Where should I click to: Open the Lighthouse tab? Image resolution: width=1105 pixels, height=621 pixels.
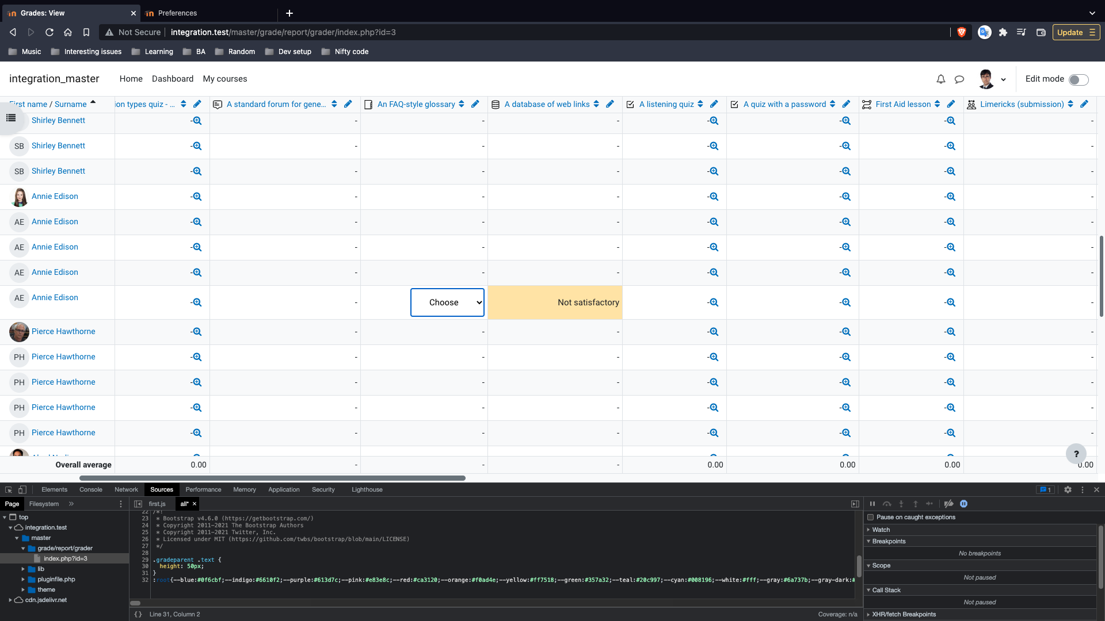point(367,490)
